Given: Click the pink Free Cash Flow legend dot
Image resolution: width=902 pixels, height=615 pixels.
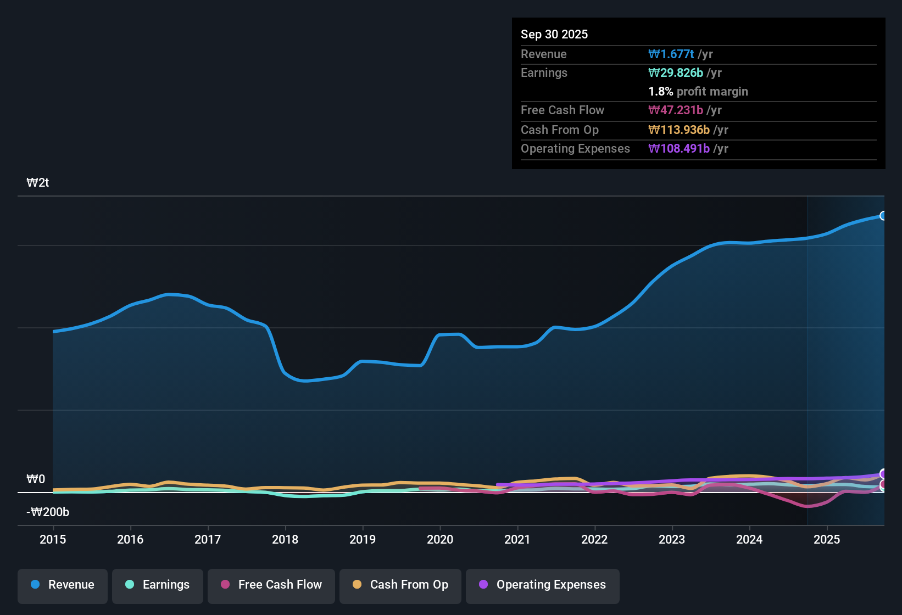Looking at the screenshot, I should coord(225,585).
